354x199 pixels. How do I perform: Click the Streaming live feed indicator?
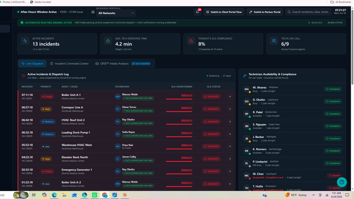213,76
